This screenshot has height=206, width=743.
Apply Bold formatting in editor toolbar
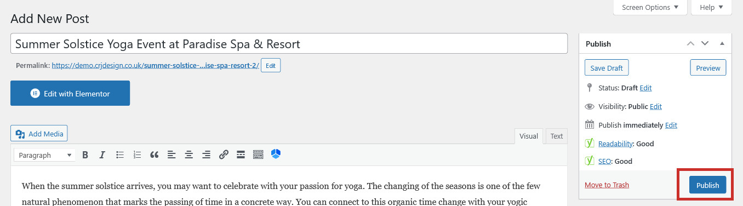85,155
